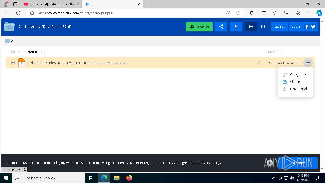Click the green Upgrade button
The height and width of the screenshot is (183, 325).
[x=199, y=27]
